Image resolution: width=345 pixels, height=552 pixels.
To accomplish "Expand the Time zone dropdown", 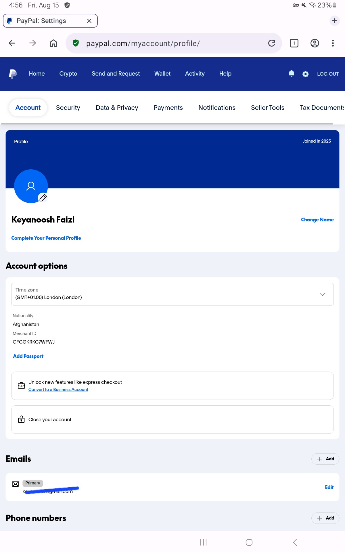I will click(x=172, y=294).
